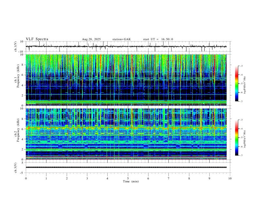
Task: Click the ch.1 "Frequency (kHz)" axis label
Action: click(18, 76)
